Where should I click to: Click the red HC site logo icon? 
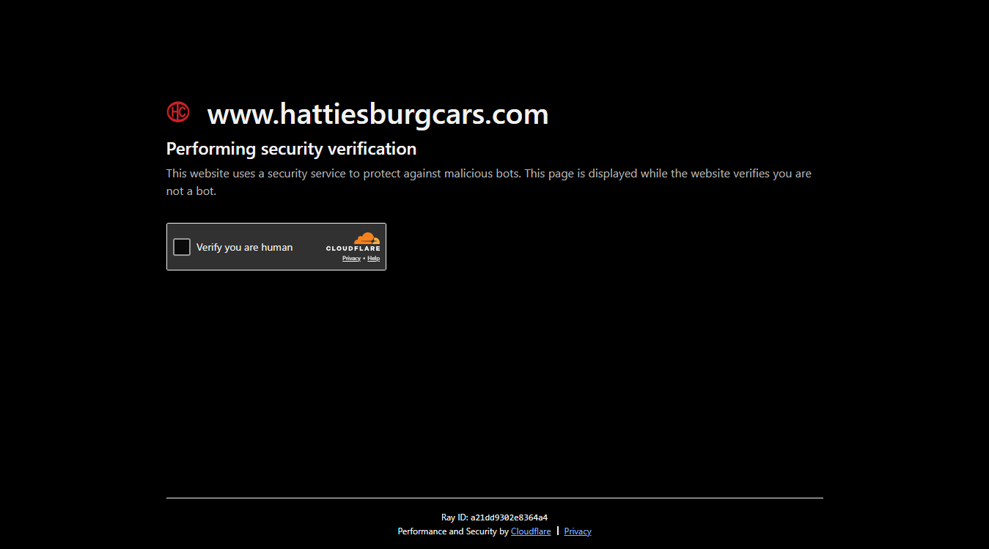tap(178, 112)
